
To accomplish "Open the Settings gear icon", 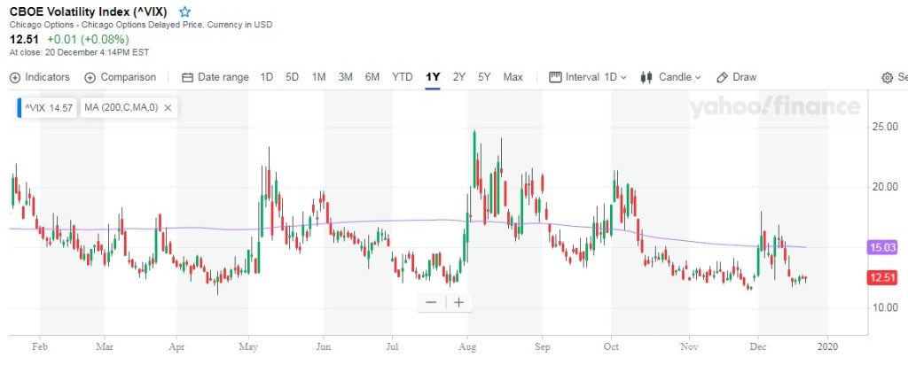I will tap(887, 77).
